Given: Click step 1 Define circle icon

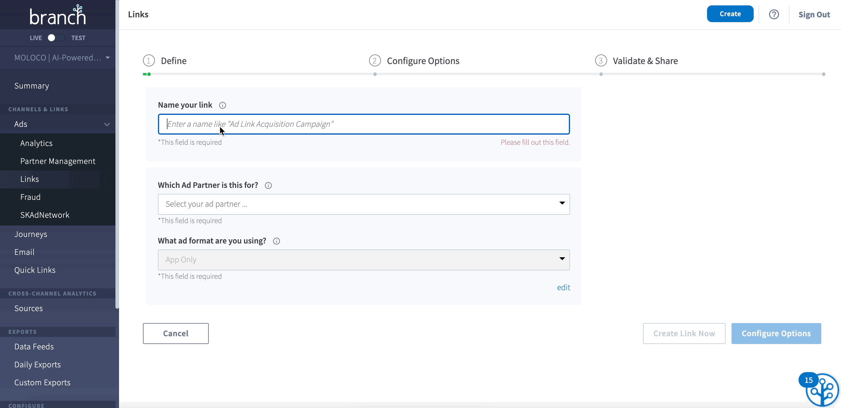Looking at the screenshot, I should 149,61.
